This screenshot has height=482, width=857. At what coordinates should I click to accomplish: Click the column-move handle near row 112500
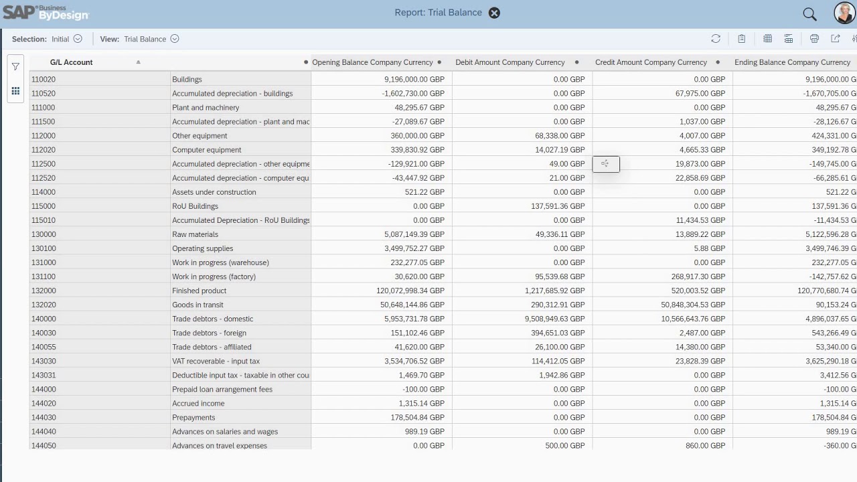606,163
